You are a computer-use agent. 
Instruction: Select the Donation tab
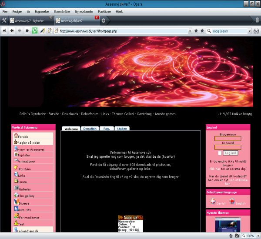pyautogui.click(x=90, y=129)
